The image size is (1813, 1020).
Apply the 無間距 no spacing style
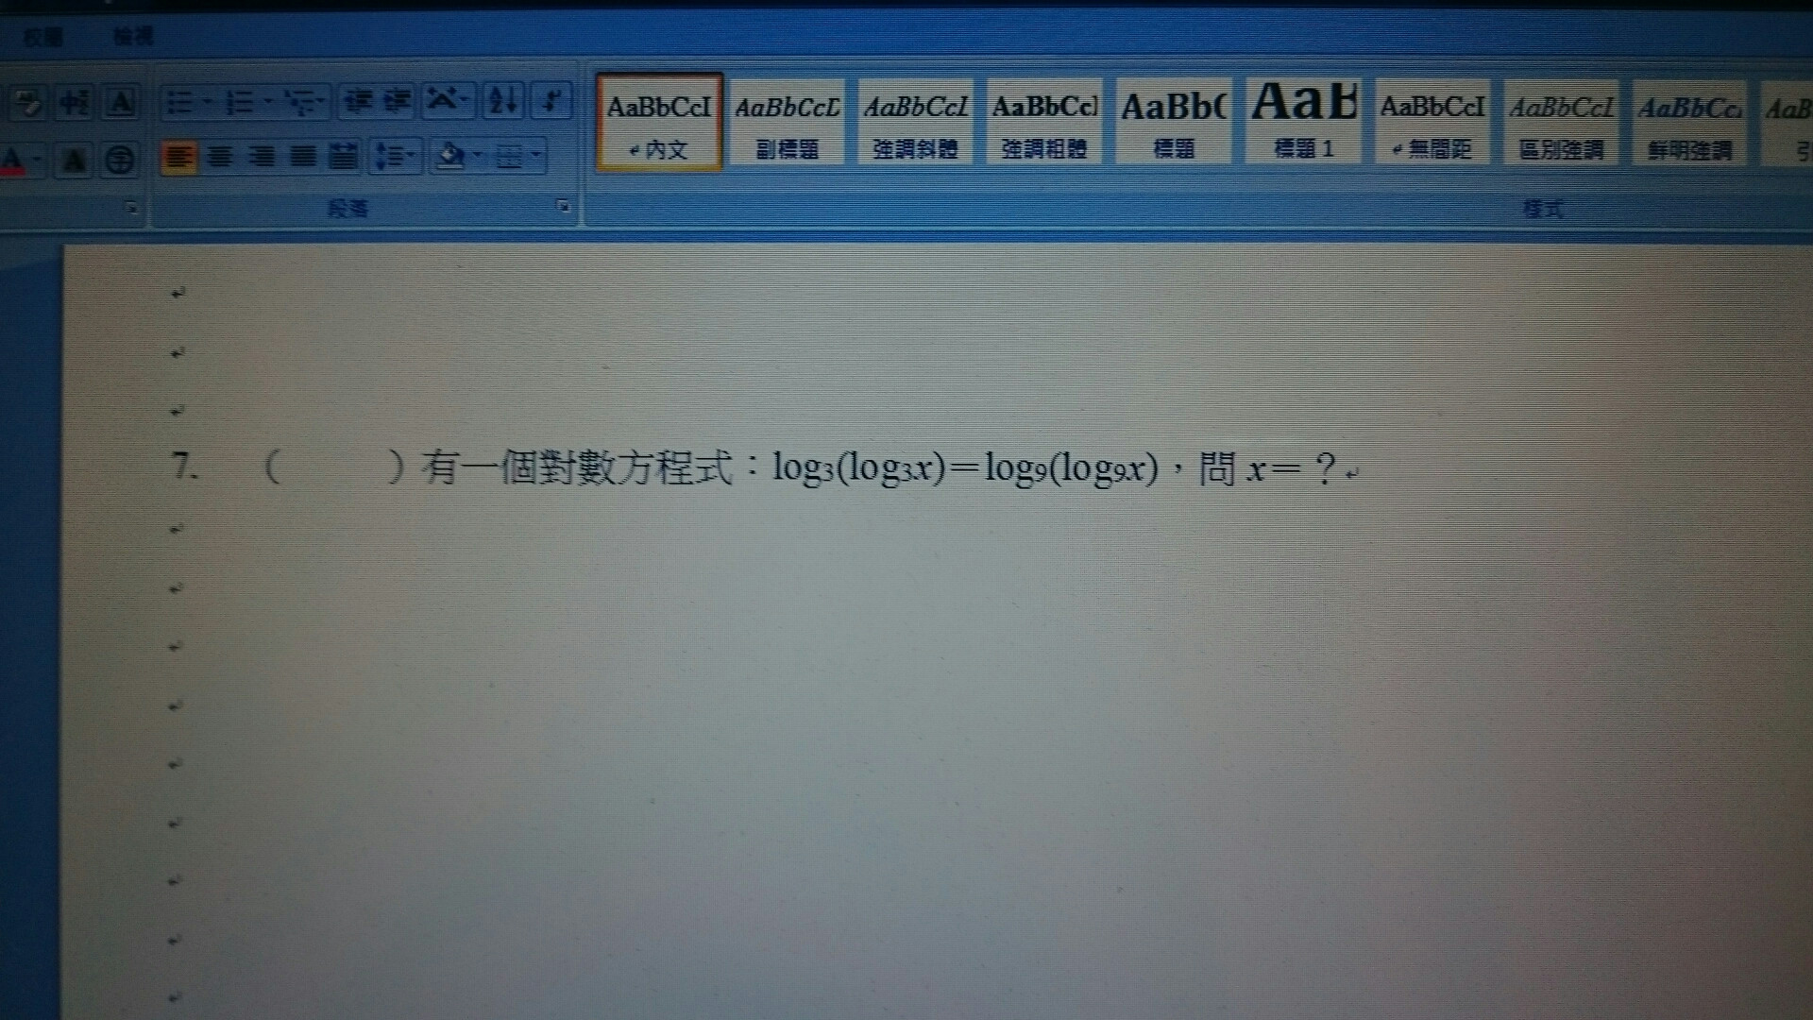pos(1432,123)
